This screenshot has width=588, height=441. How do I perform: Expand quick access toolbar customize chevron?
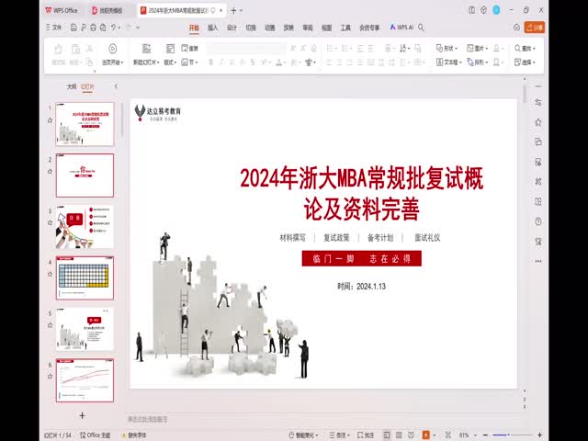coord(138,28)
